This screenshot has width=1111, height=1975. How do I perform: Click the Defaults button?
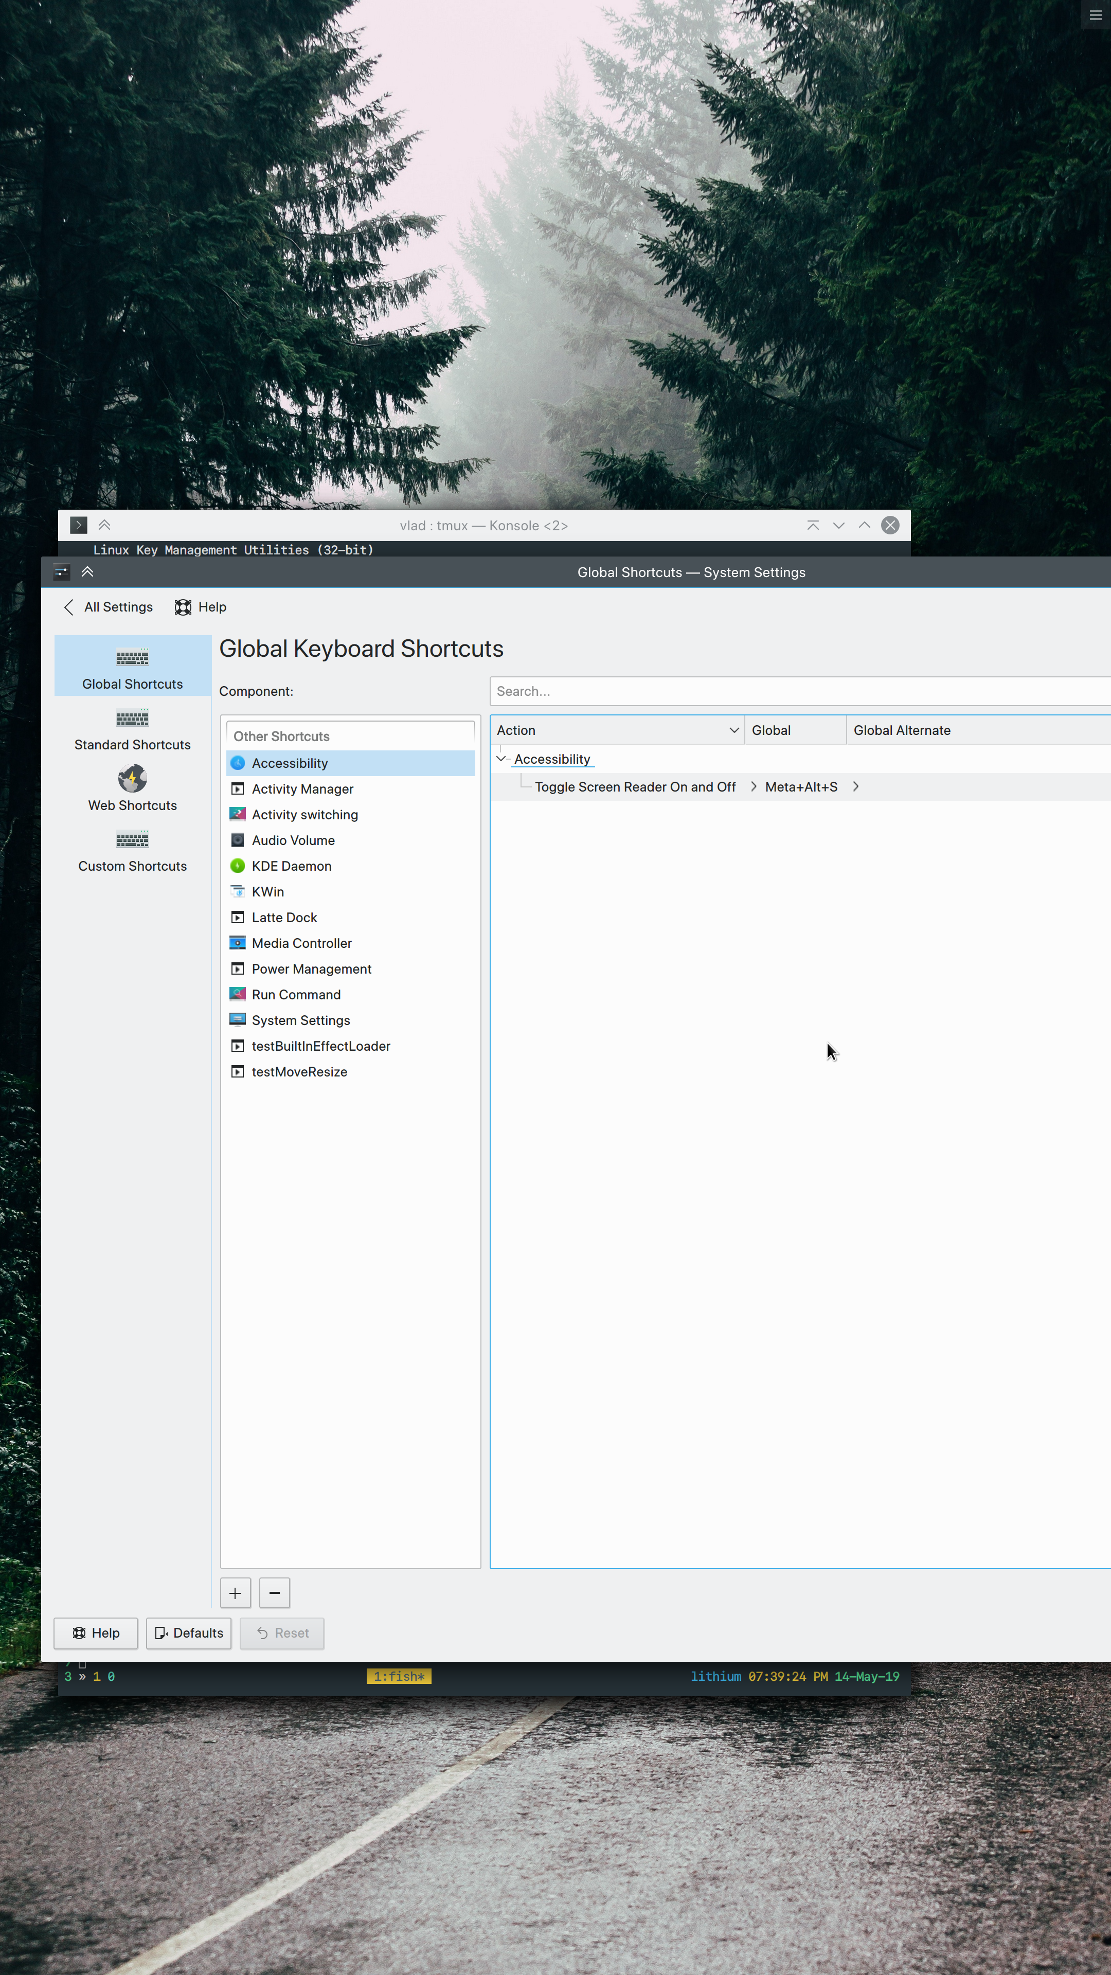pos(189,1633)
